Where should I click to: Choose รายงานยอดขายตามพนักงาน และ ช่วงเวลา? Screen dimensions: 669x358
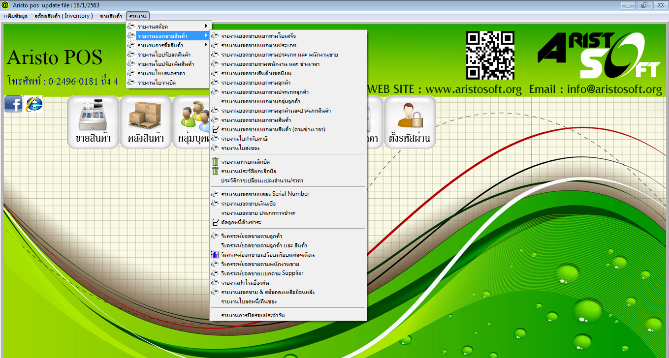(x=288, y=64)
